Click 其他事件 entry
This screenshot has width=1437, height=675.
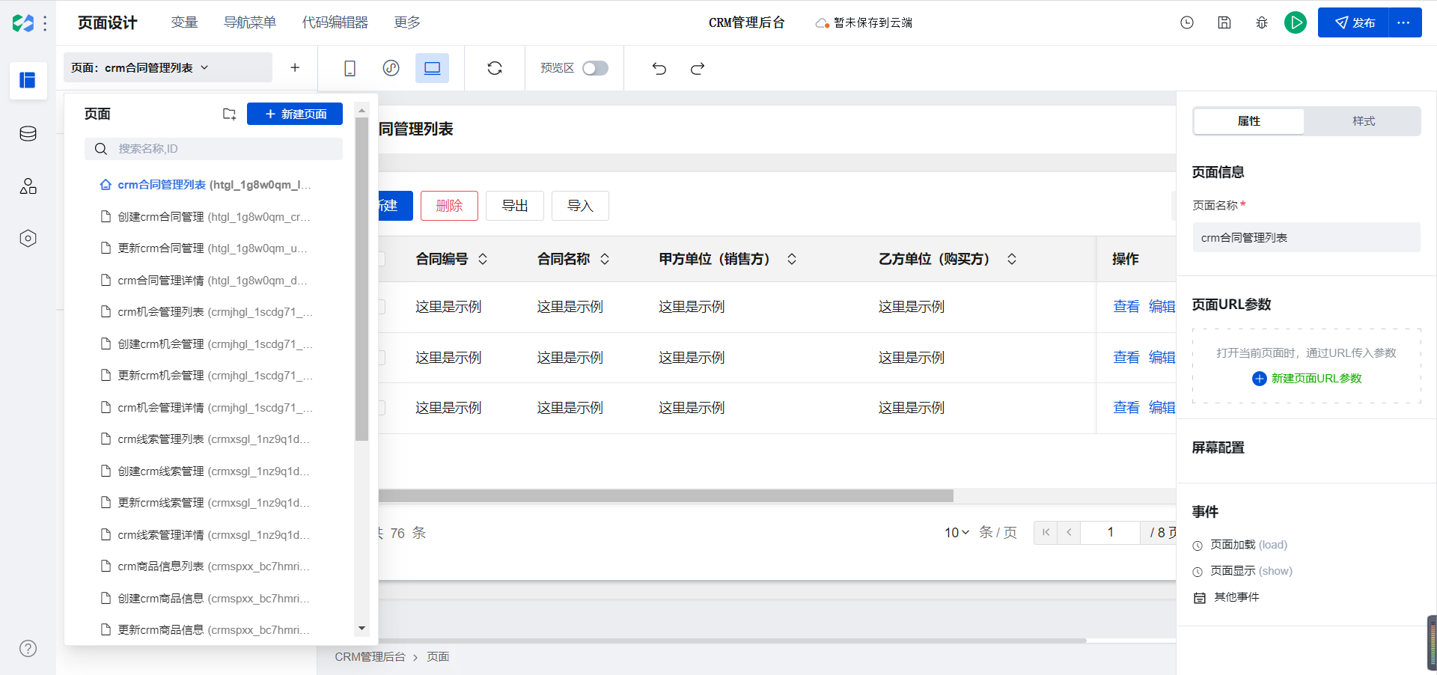coord(1226,597)
